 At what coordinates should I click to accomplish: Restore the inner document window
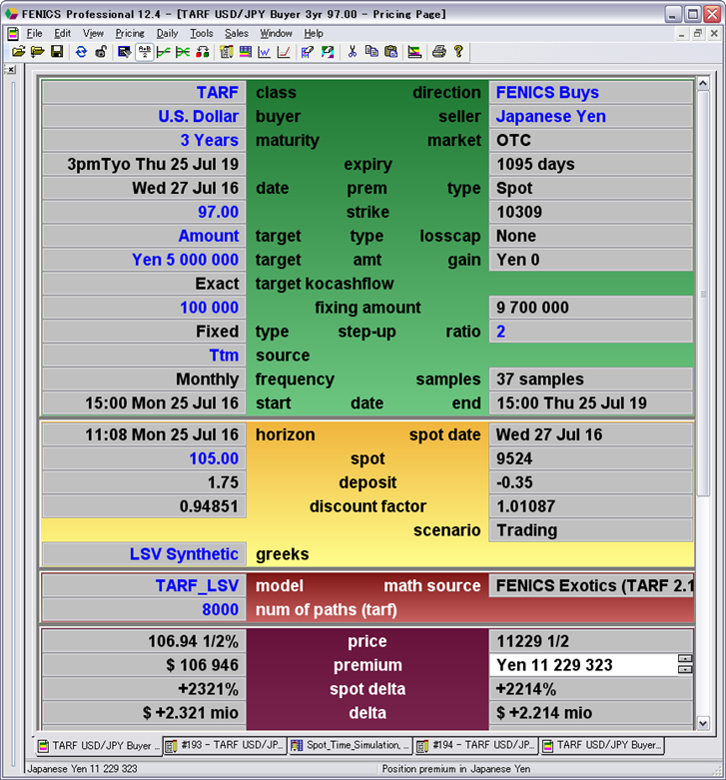(x=698, y=33)
